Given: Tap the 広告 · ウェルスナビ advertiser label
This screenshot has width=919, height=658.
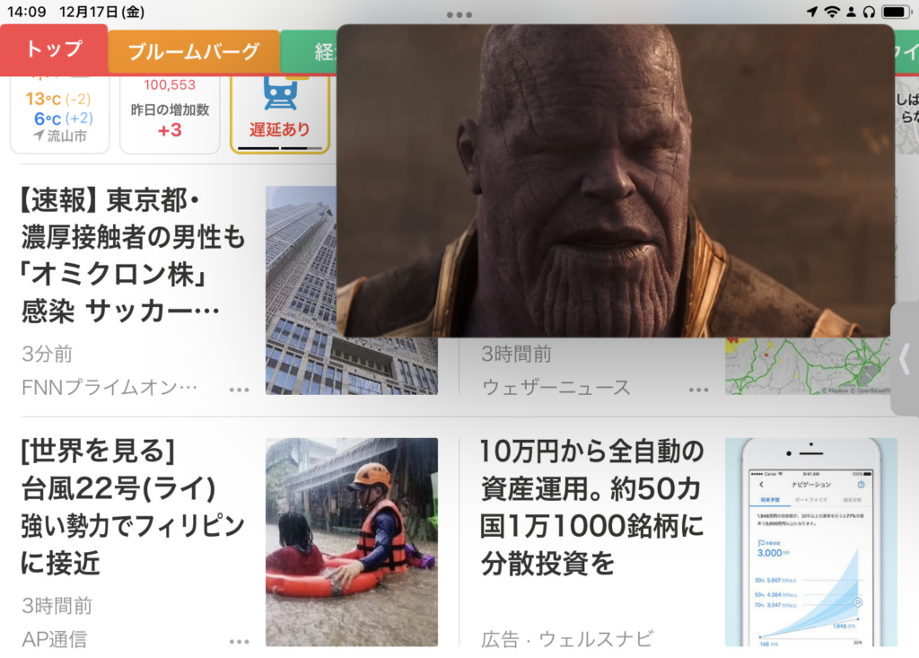Looking at the screenshot, I should [x=567, y=639].
